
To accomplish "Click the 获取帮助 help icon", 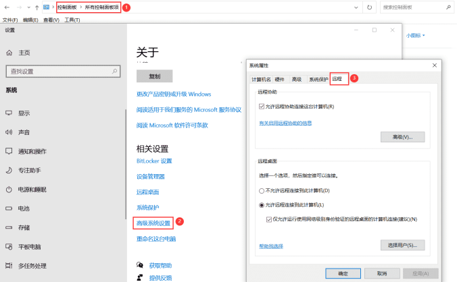I will 140,265.
